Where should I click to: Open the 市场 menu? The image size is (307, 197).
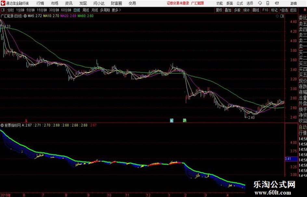[55, 3]
